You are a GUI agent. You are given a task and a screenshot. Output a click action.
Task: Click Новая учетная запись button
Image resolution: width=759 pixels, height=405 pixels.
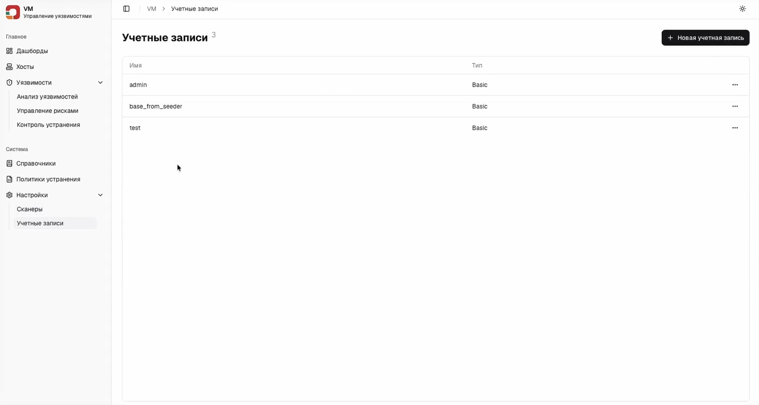pyautogui.click(x=705, y=38)
